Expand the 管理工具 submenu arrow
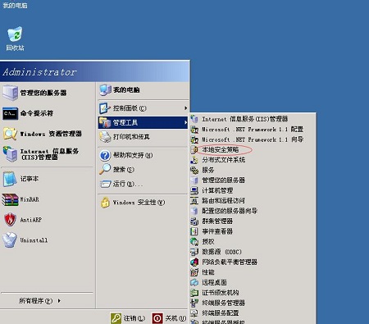The height and width of the screenshot is (324, 369). tap(186, 122)
